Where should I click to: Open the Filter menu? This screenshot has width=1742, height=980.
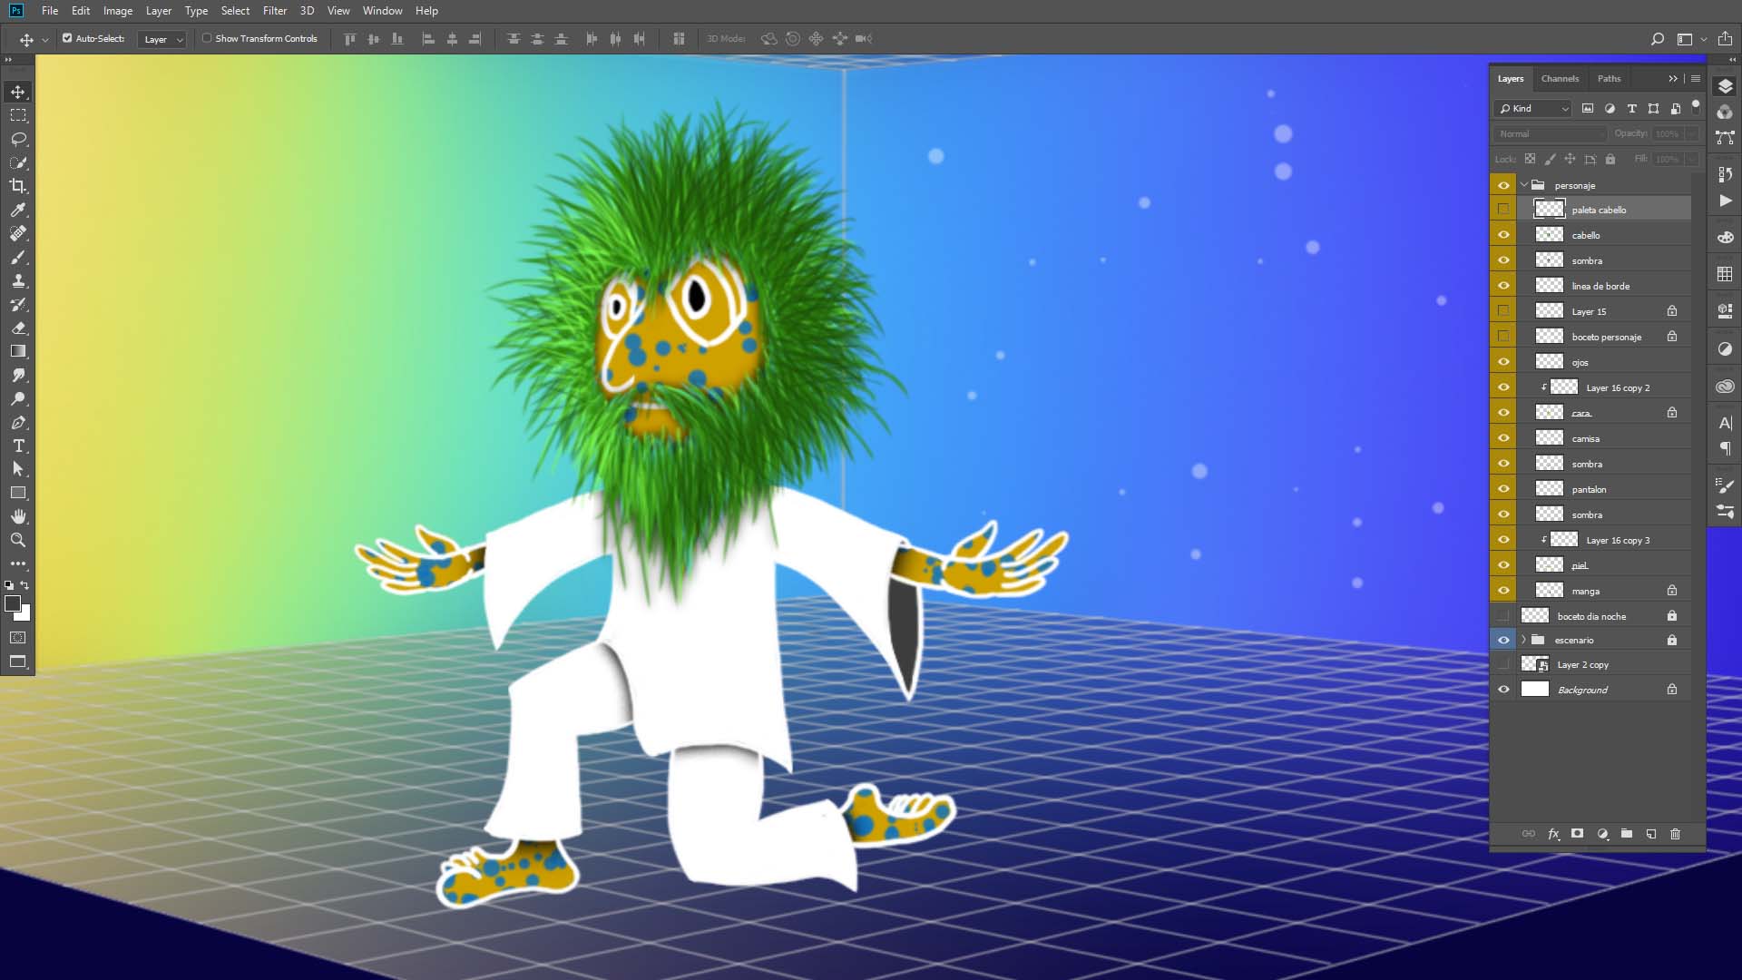[x=274, y=11]
